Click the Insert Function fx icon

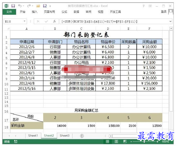click(x=54, y=21)
